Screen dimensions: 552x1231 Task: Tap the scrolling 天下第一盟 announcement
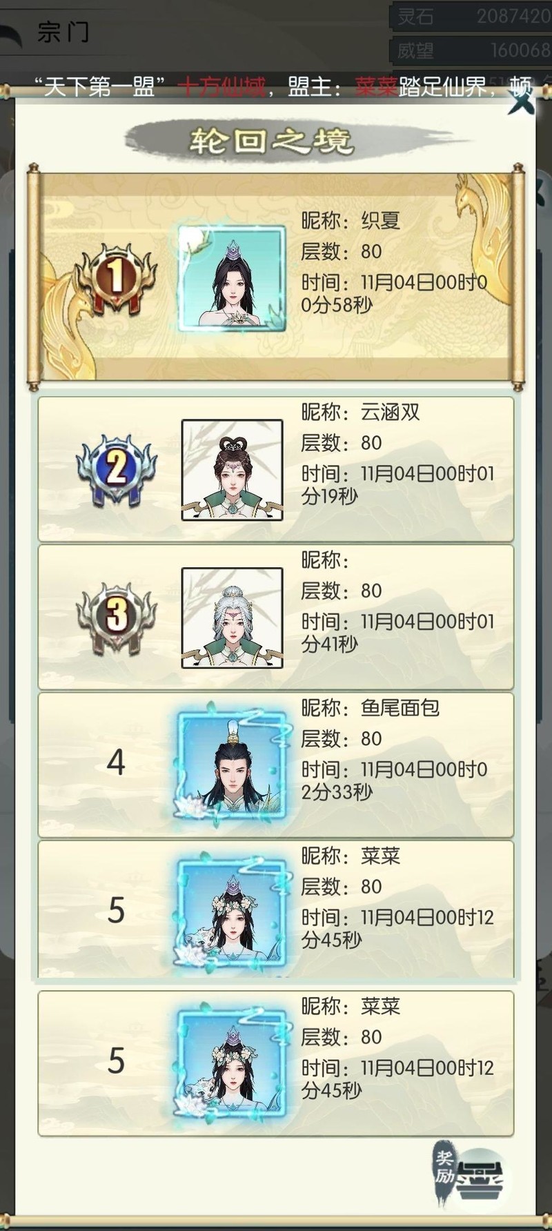click(276, 87)
